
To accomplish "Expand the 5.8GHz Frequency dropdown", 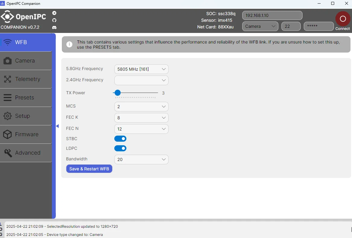I will pos(141,69).
